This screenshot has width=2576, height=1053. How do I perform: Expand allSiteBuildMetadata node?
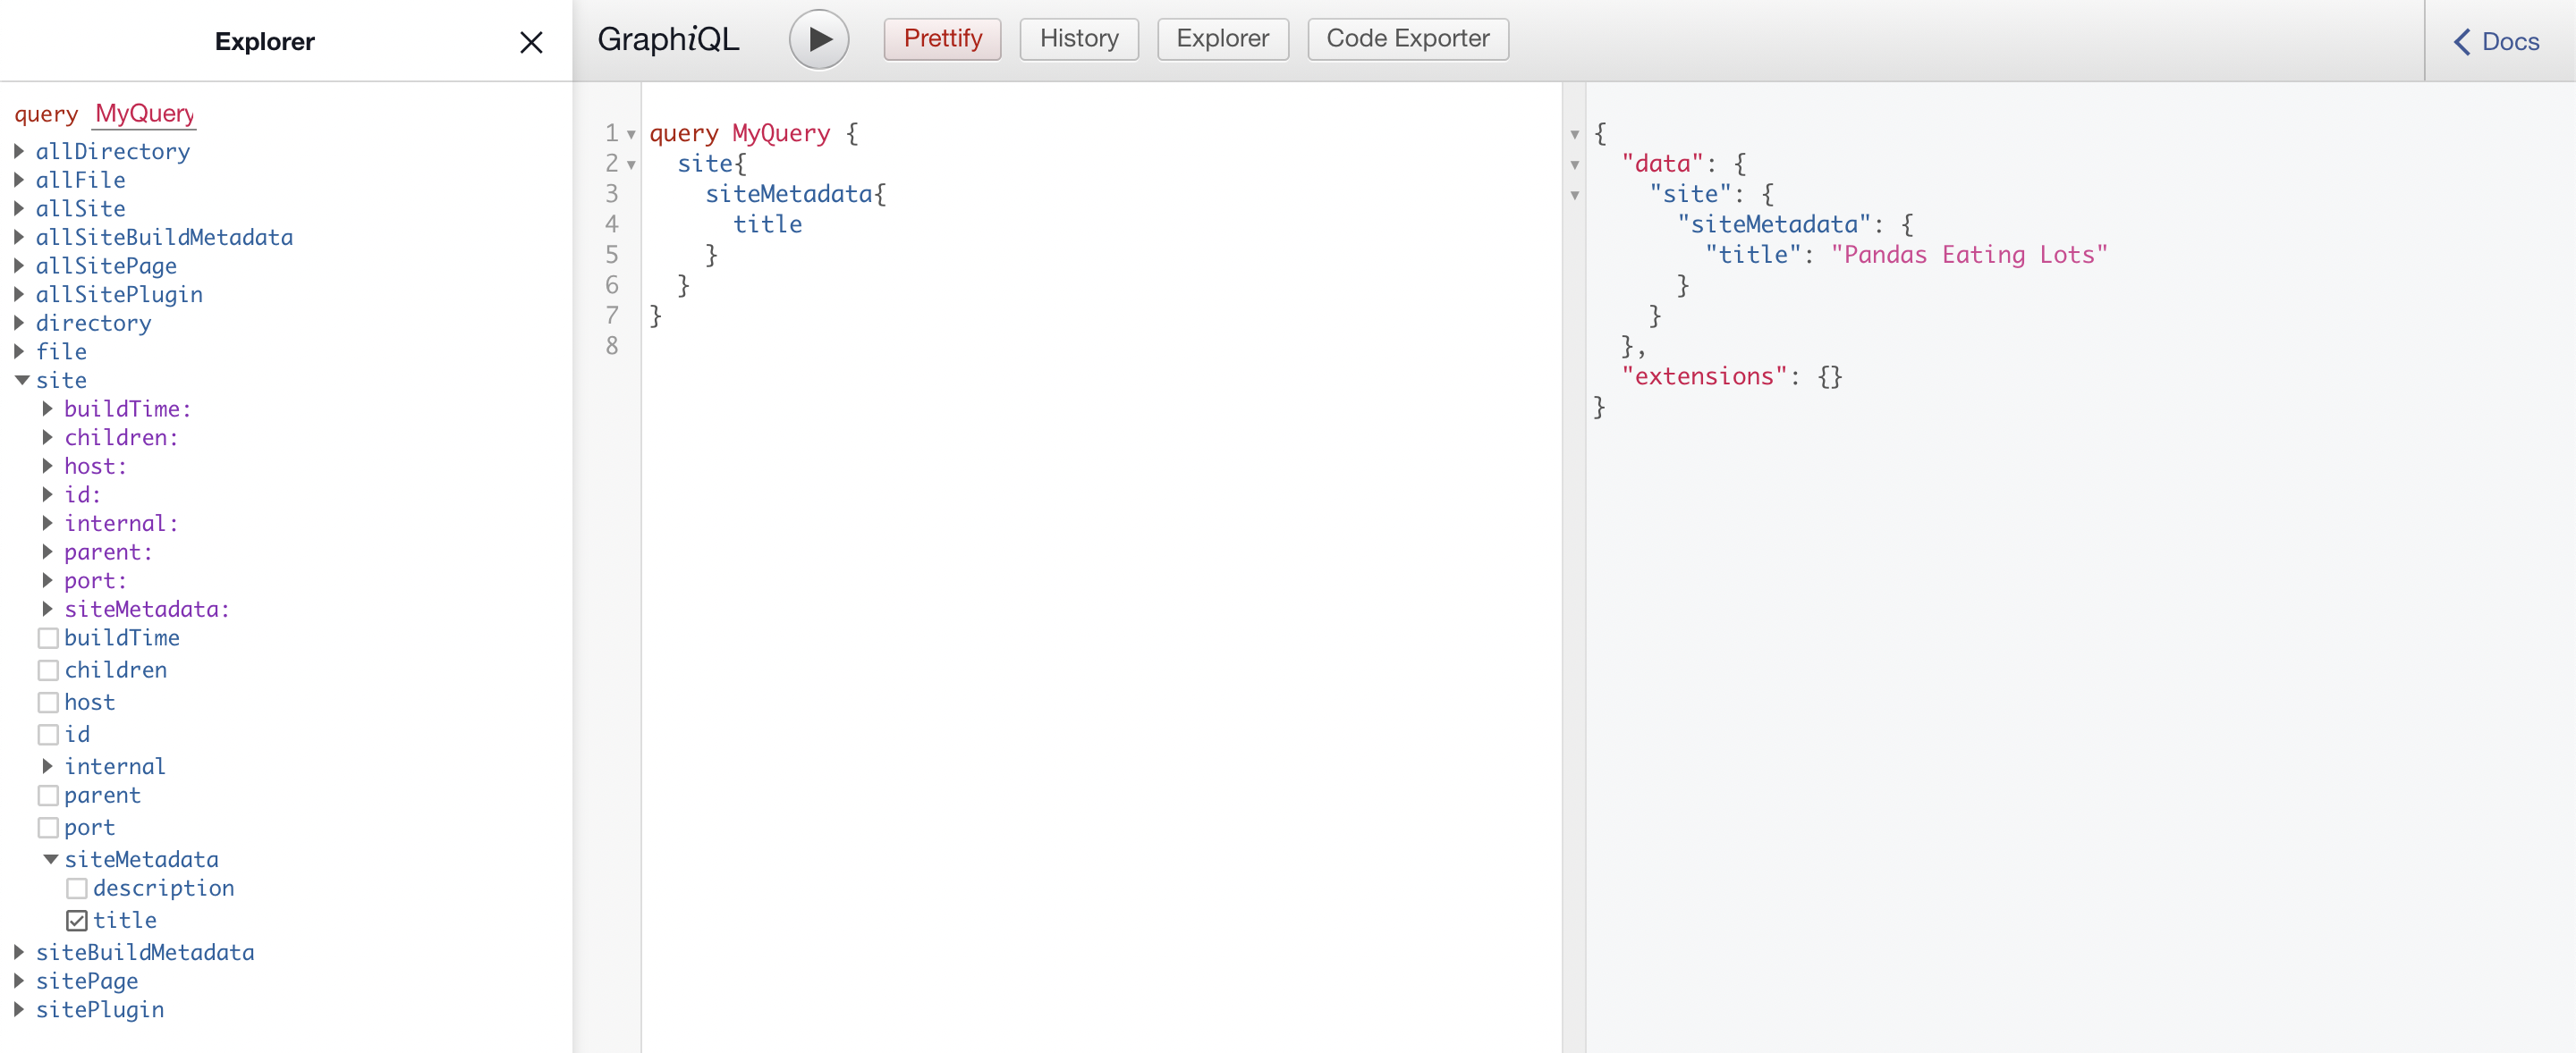tap(19, 237)
